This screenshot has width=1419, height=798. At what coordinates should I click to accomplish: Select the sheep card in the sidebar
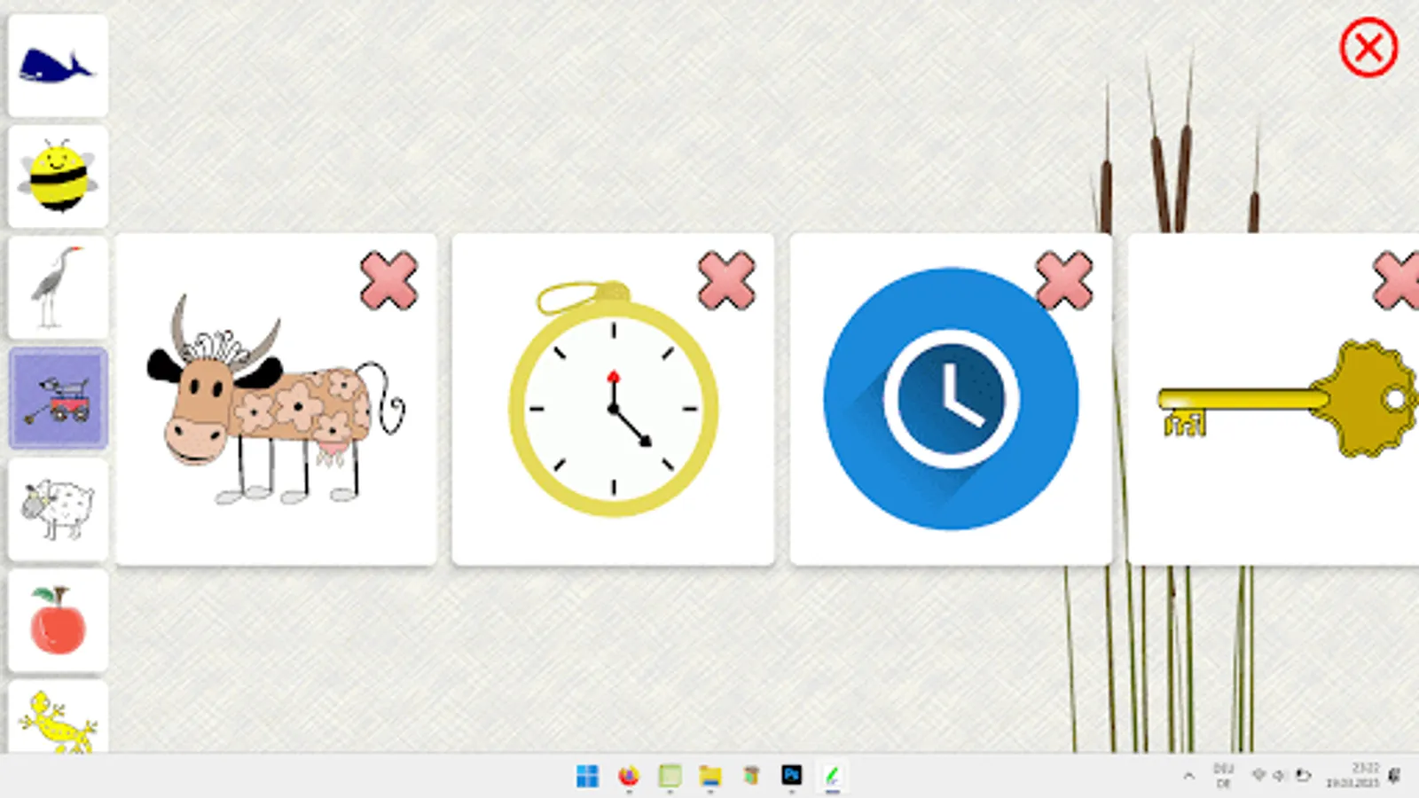click(x=57, y=509)
